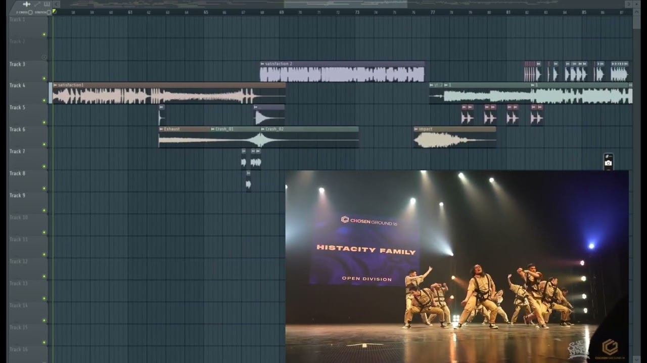647x363 pixels.
Task: Select the Exhaust audio clip waveform
Action: (184, 140)
